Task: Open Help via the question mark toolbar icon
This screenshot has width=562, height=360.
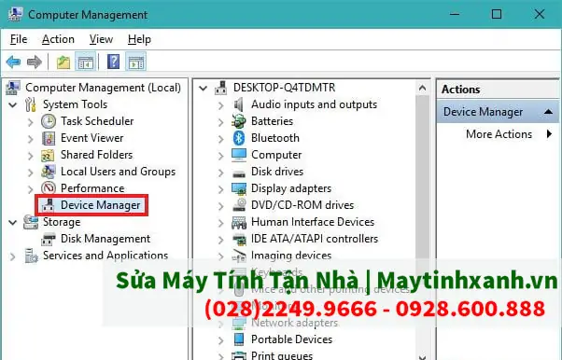Action: 113,62
